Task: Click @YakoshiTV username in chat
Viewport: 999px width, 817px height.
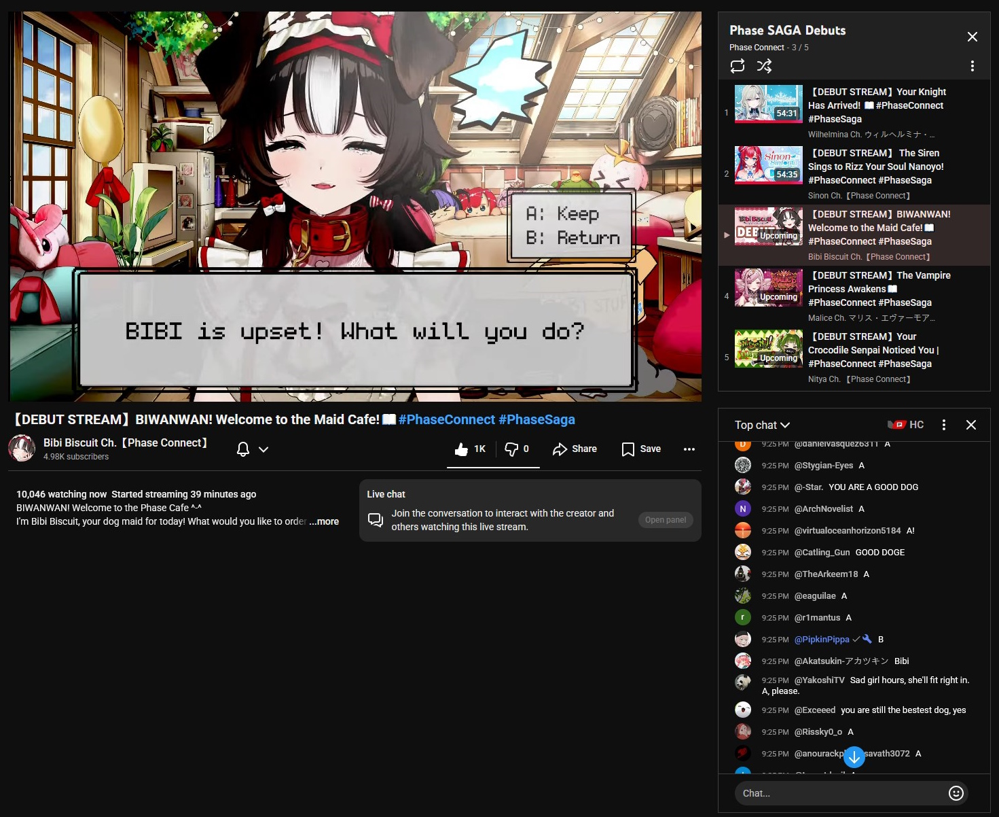Action: click(x=820, y=680)
